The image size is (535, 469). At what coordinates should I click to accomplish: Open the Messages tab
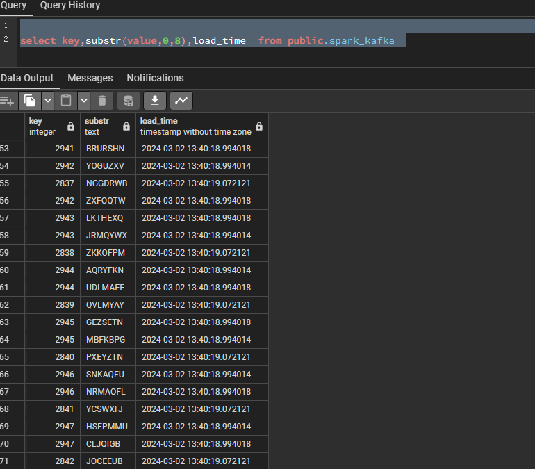coord(90,78)
